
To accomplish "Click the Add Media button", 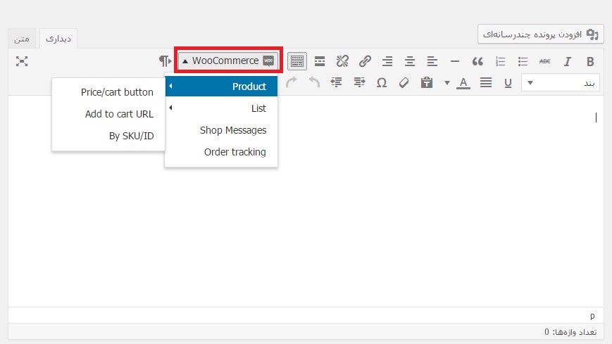I will click(x=539, y=33).
